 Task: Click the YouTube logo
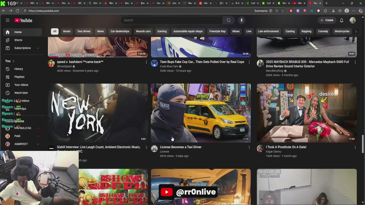23,20
